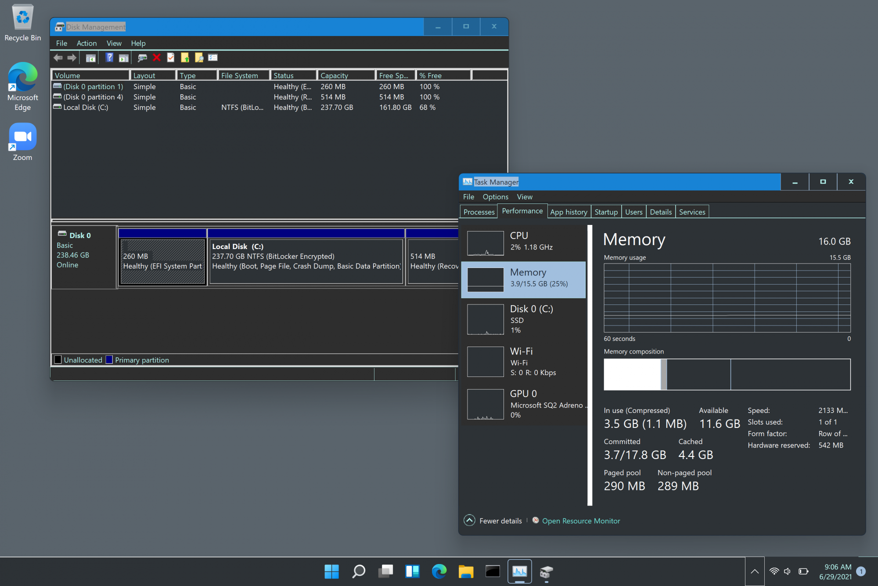Click the Windows Start button
Viewport: 878px width, 586px height.
331,572
